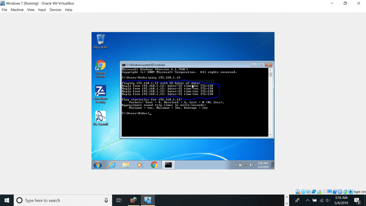Screen dimensions: 366x206
Task: Click the VirtualBox window title bar icon
Action: tap(3, 3)
